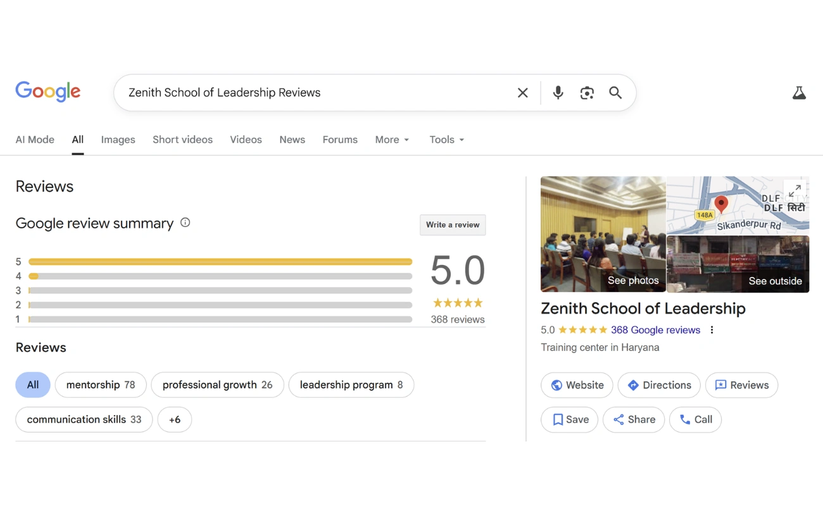This screenshot has width=823, height=506.
Task: Click the red map location pin
Action: click(x=721, y=204)
